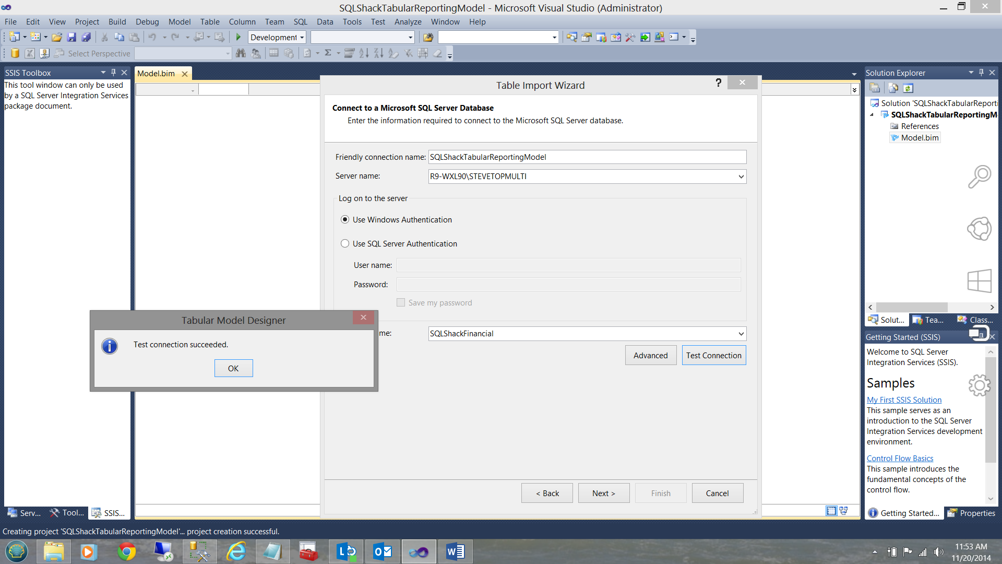Select Use Windows Authentication option
Image resolution: width=1002 pixels, height=564 pixels.
345,220
